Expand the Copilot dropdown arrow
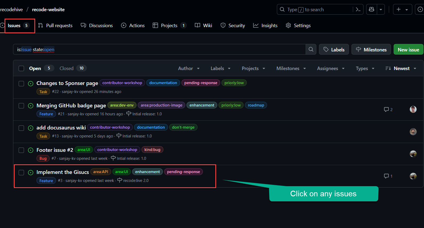 click(381, 10)
